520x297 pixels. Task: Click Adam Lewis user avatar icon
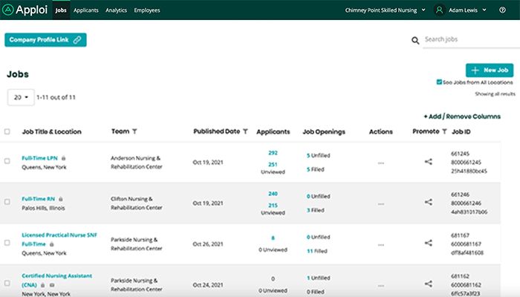coord(440,10)
